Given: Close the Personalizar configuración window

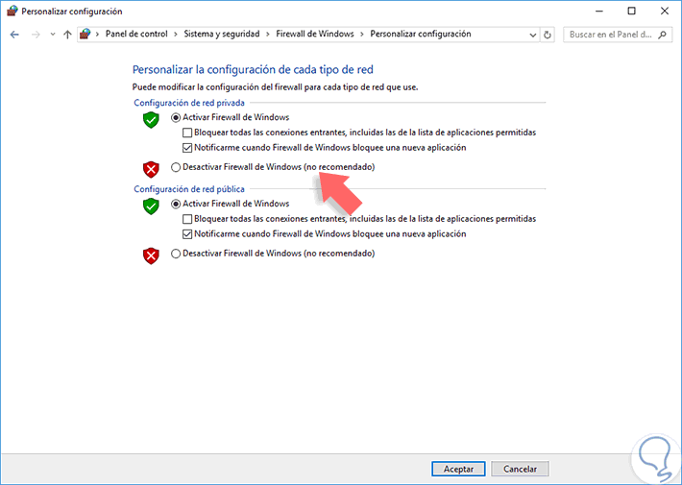Looking at the screenshot, I should point(665,11).
